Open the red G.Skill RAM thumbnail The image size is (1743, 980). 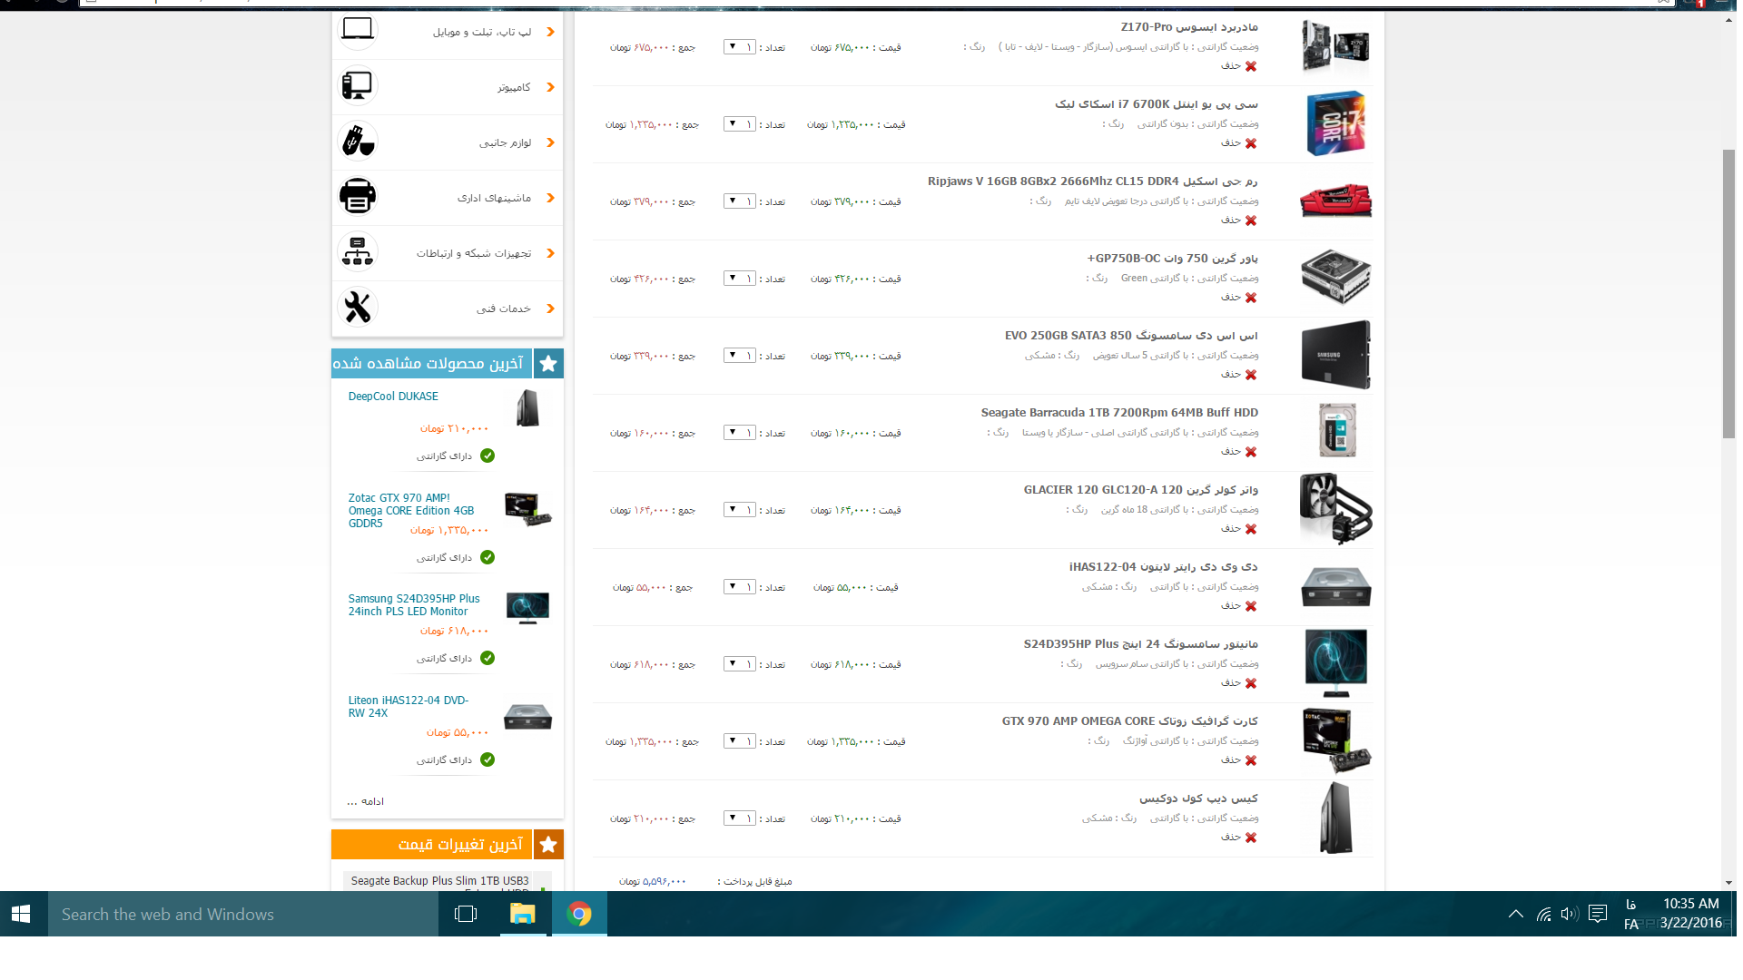pos(1335,201)
